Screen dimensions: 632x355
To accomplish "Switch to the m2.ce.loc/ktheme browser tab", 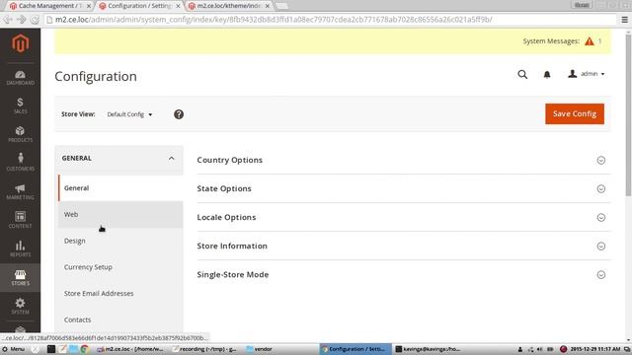I will coord(229,6).
